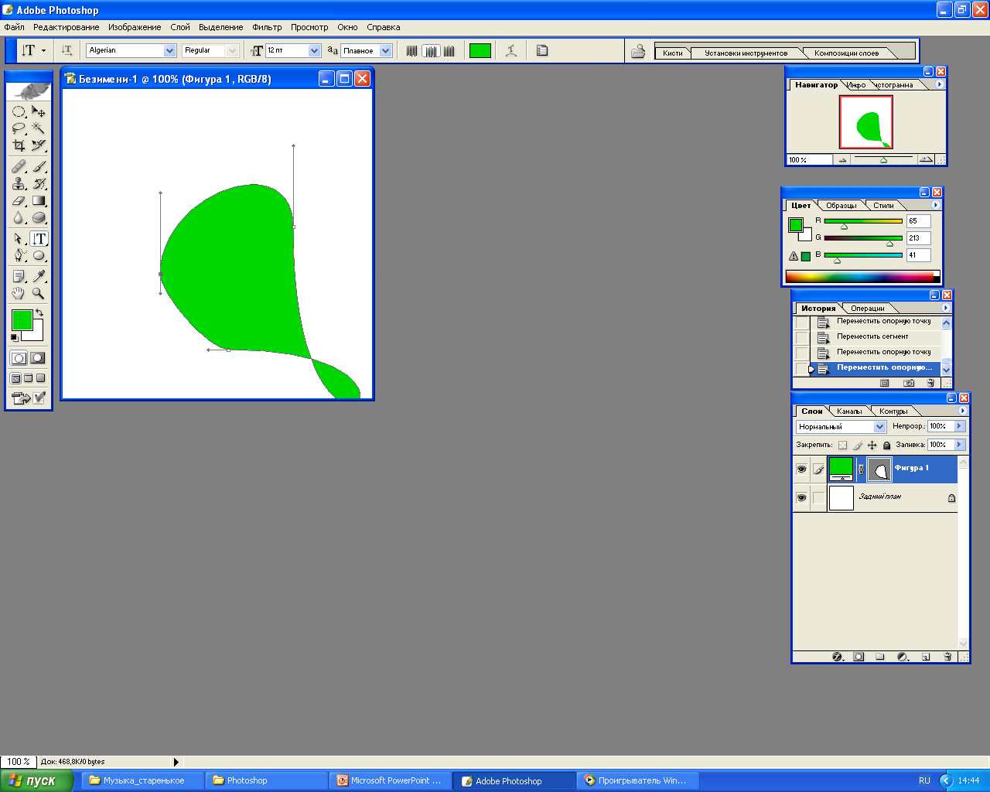
Task: Swap foreground and background colors
Action: (39, 312)
